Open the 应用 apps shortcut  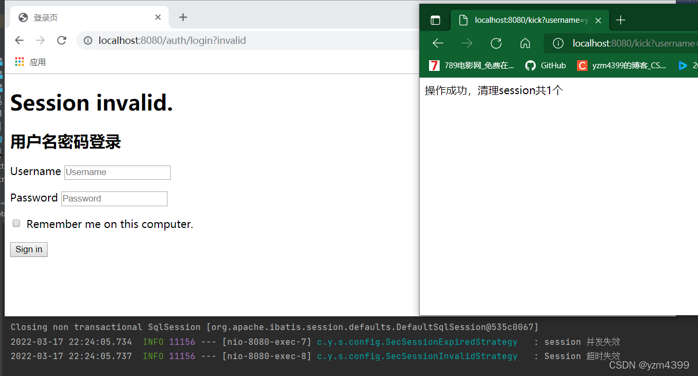[x=30, y=62]
